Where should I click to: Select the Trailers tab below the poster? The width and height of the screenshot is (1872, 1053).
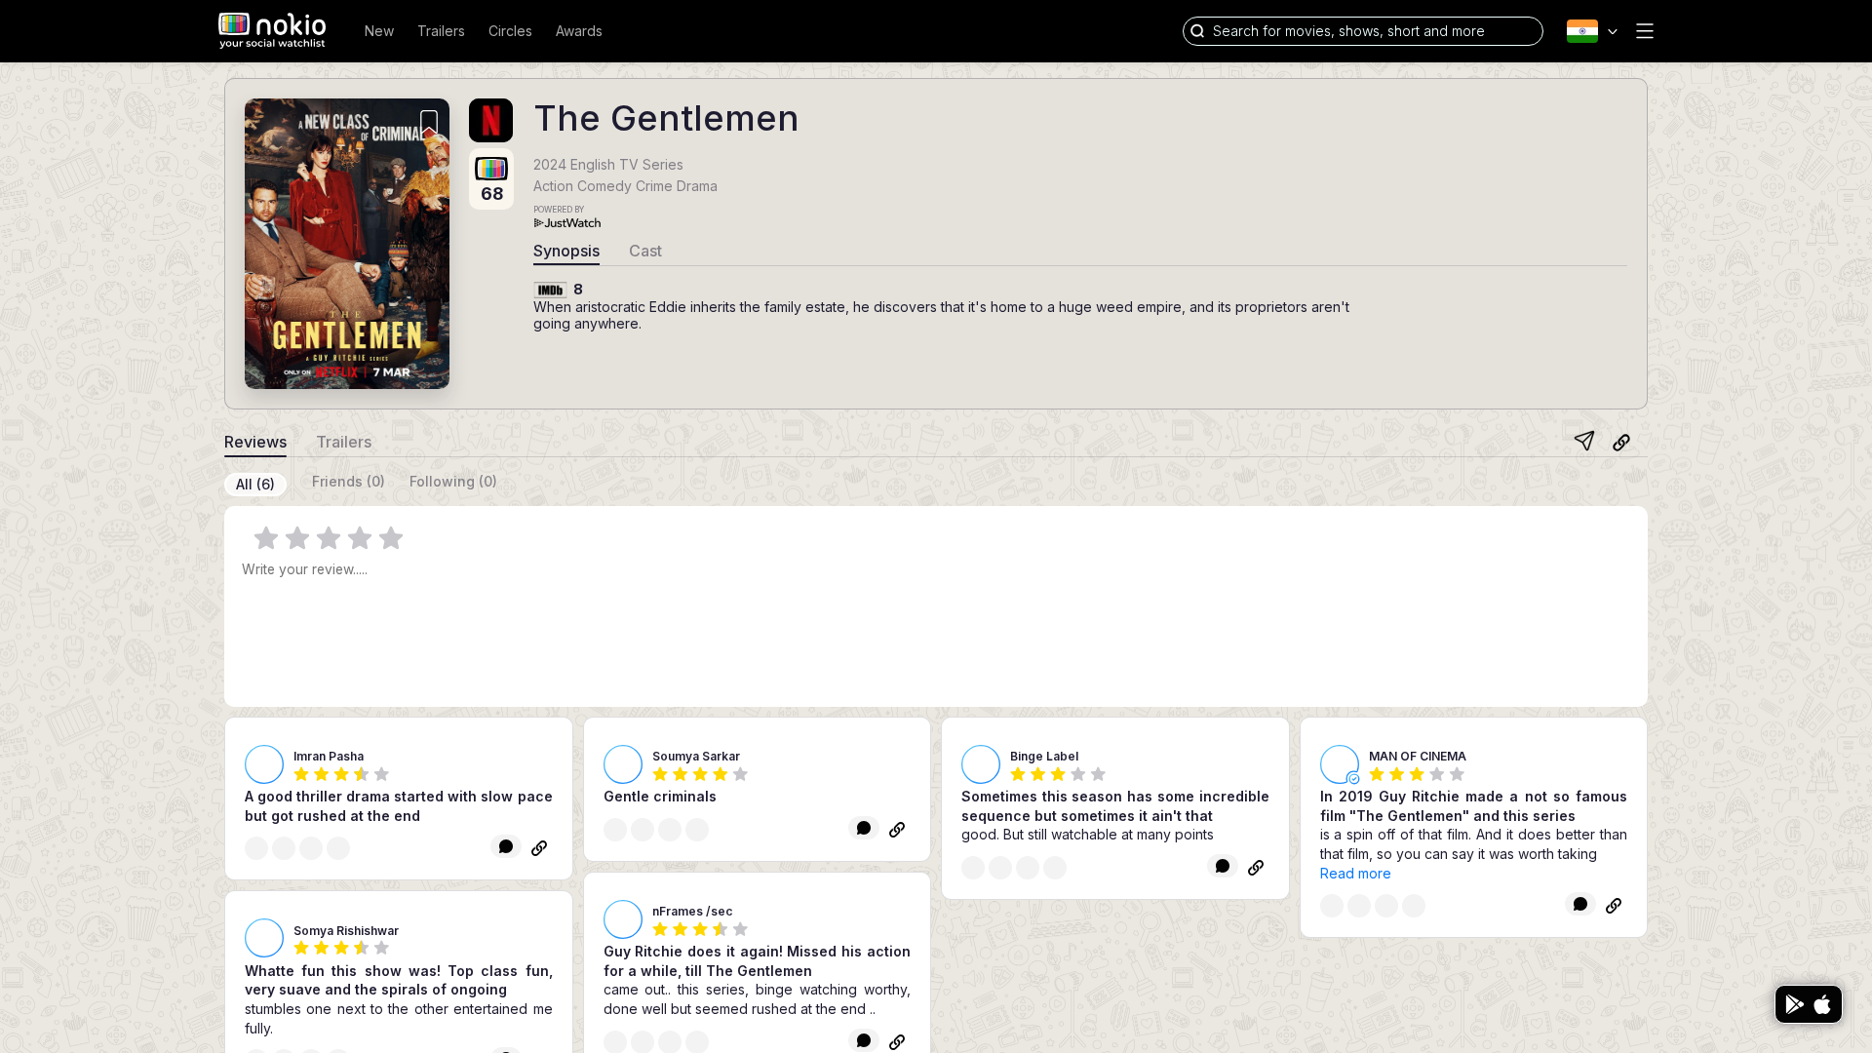pos(344,443)
